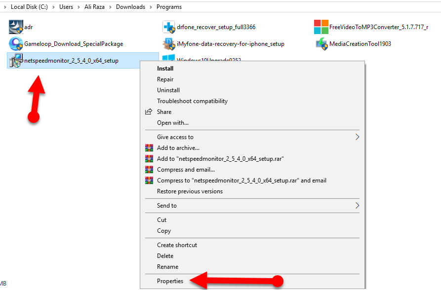
Task: Select the FreeVideoToMP3Converter installer icon
Action: point(321,27)
